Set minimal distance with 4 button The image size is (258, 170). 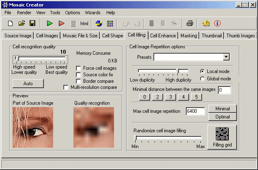(x=183, y=97)
